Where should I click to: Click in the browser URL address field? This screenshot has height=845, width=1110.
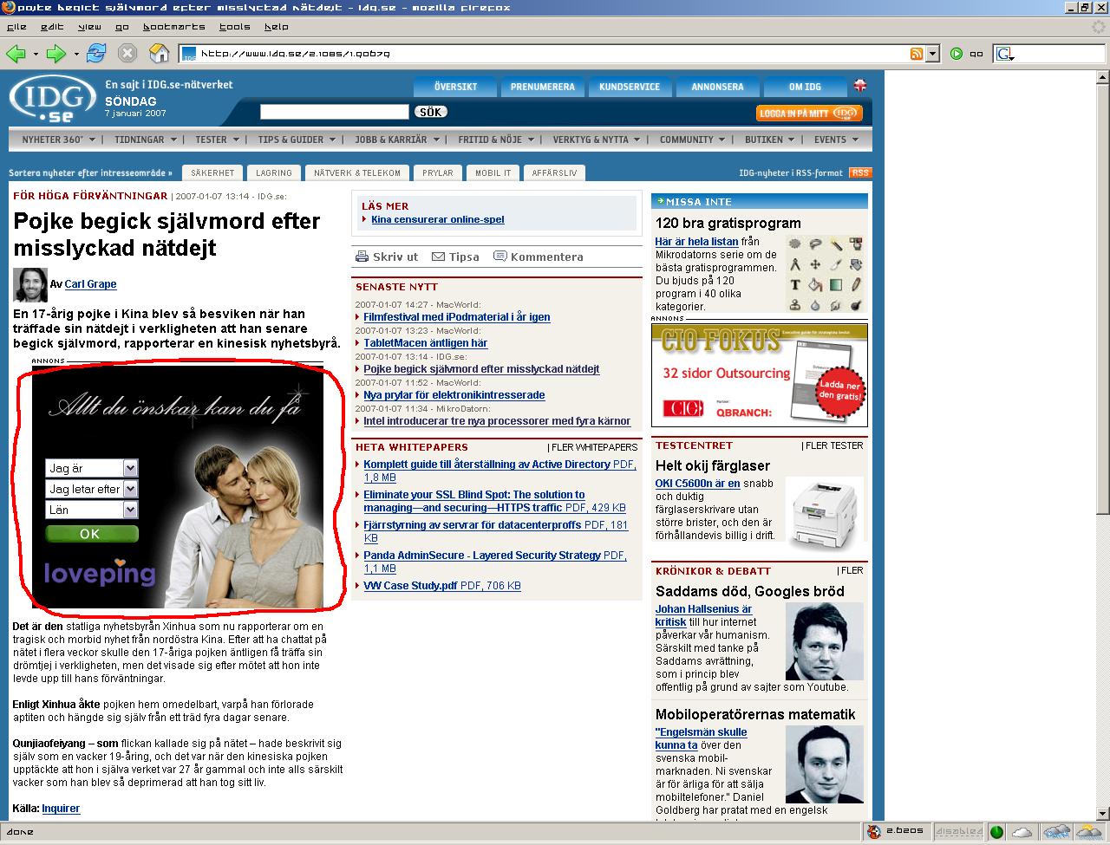point(552,54)
